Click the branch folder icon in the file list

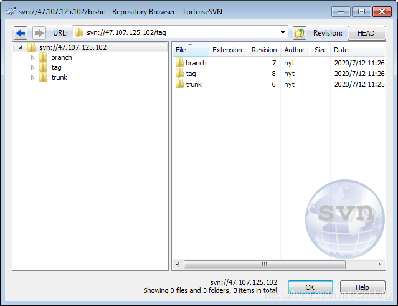(x=179, y=63)
